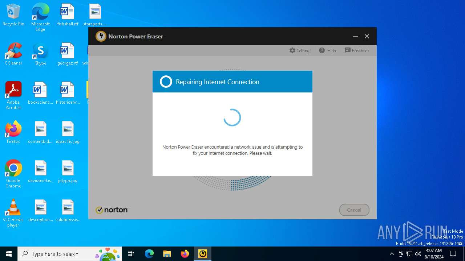Click the Norton Power Eraser title icon
Screen dimensions: 465x261
(101, 36)
